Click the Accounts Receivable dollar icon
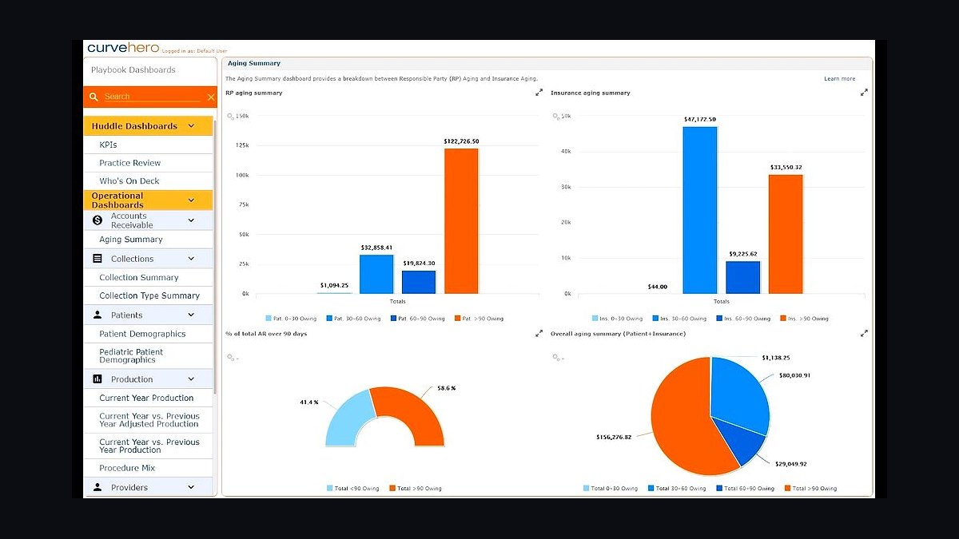 (97, 220)
